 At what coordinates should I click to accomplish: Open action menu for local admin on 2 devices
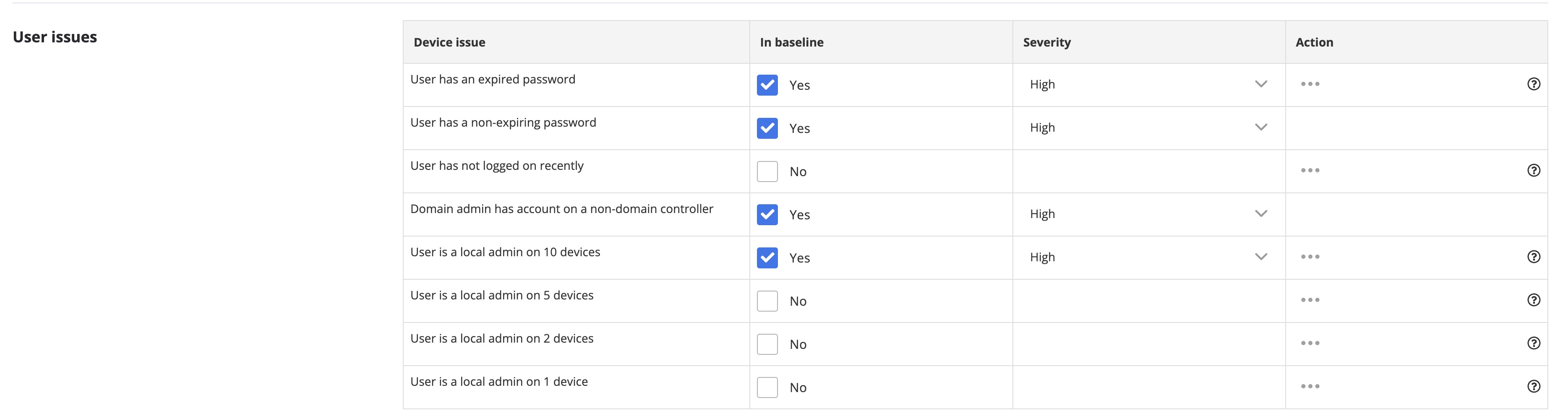[x=1310, y=343]
